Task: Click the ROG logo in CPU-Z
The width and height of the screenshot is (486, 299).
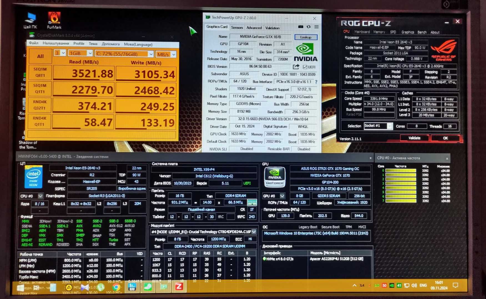Action: [x=444, y=50]
